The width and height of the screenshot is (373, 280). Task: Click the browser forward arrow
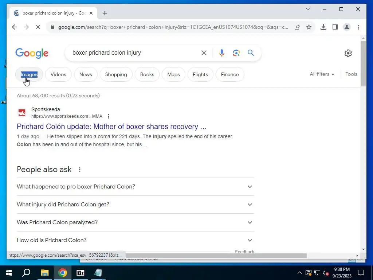(26, 27)
